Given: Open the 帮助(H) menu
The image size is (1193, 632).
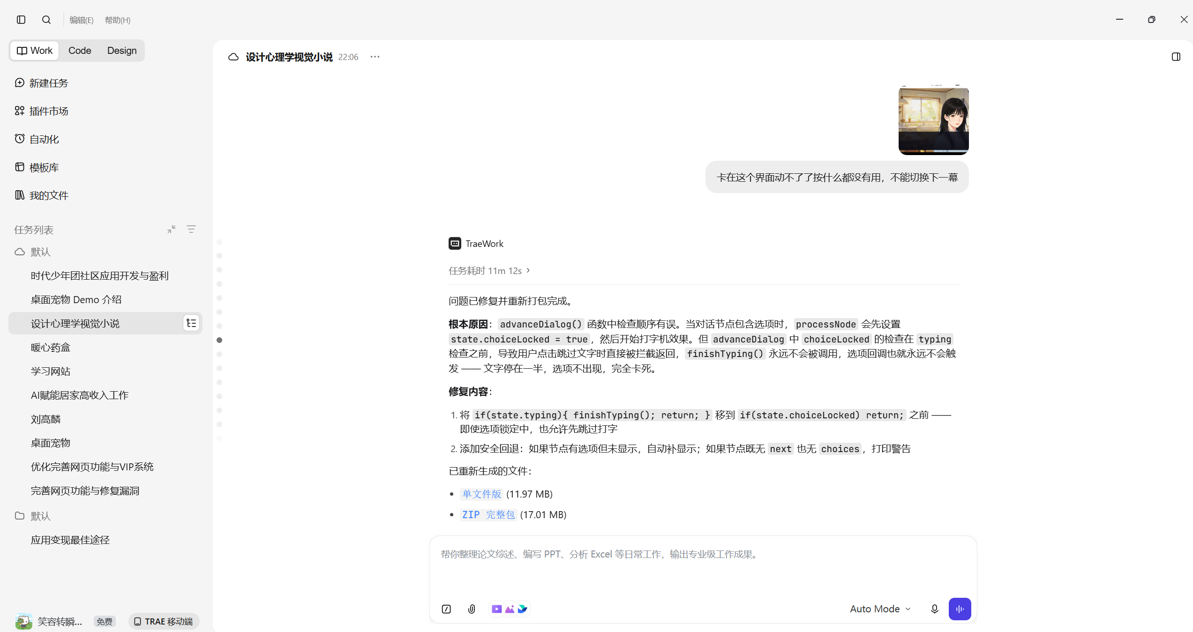Looking at the screenshot, I should [118, 20].
